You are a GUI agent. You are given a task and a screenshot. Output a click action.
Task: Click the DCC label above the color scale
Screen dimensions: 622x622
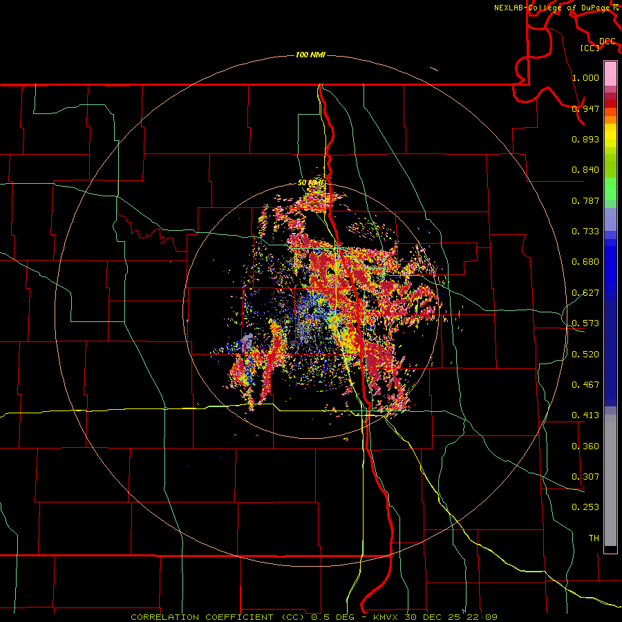pos(607,41)
